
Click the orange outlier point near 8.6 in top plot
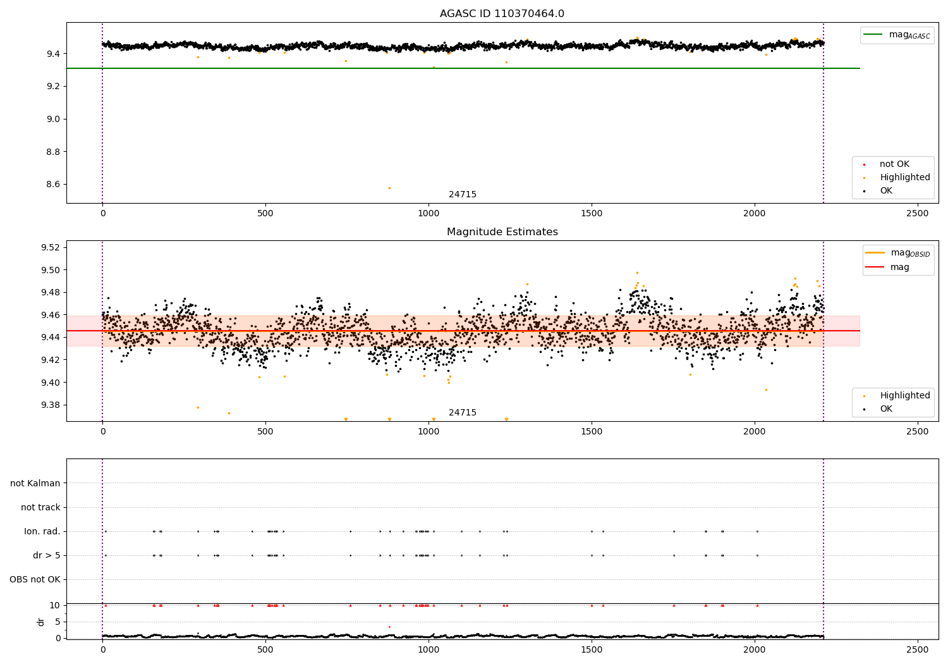click(x=389, y=188)
